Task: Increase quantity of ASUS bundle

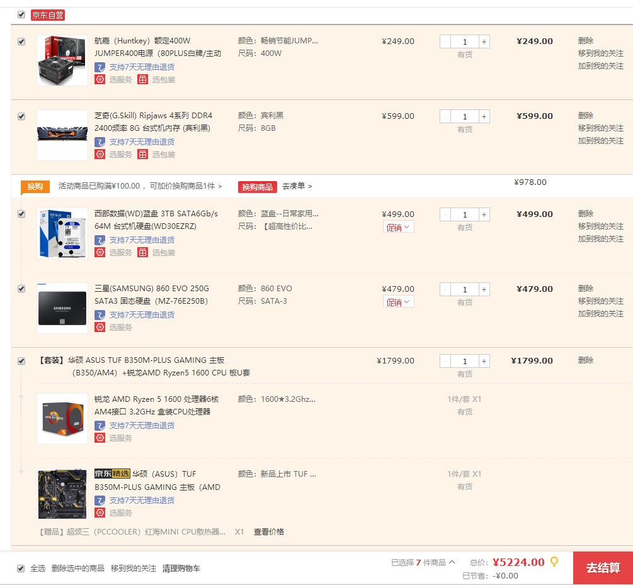Action: (484, 361)
